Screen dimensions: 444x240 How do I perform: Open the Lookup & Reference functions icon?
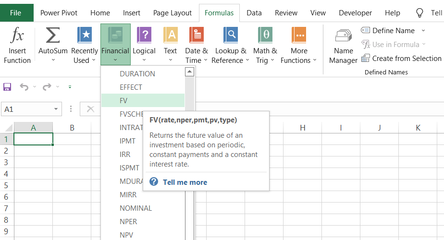pos(231,36)
